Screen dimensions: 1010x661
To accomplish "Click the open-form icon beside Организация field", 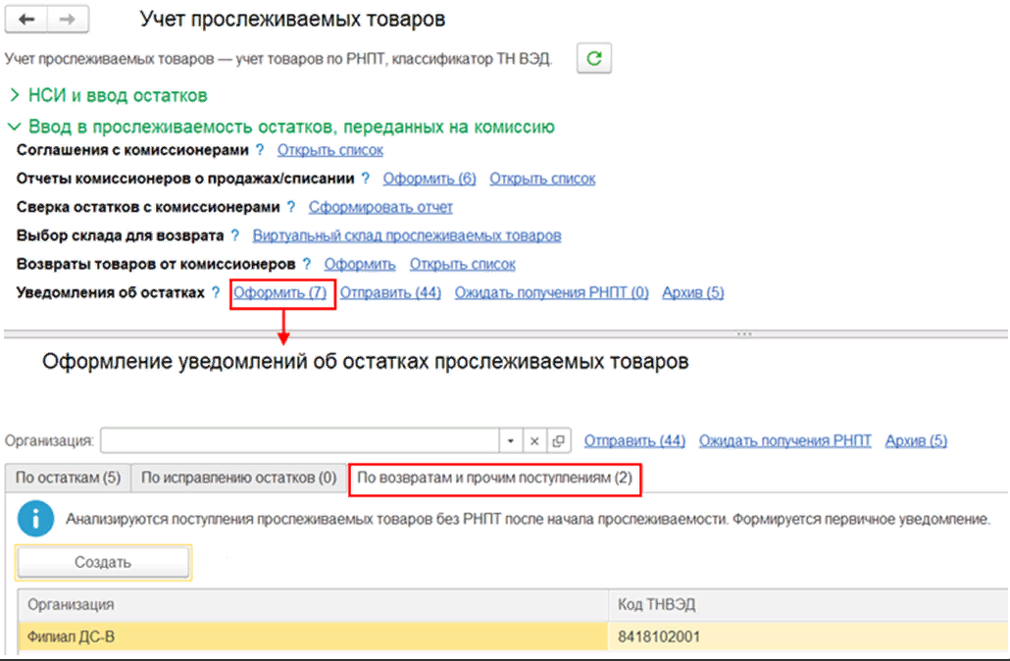I will [559, 441].
